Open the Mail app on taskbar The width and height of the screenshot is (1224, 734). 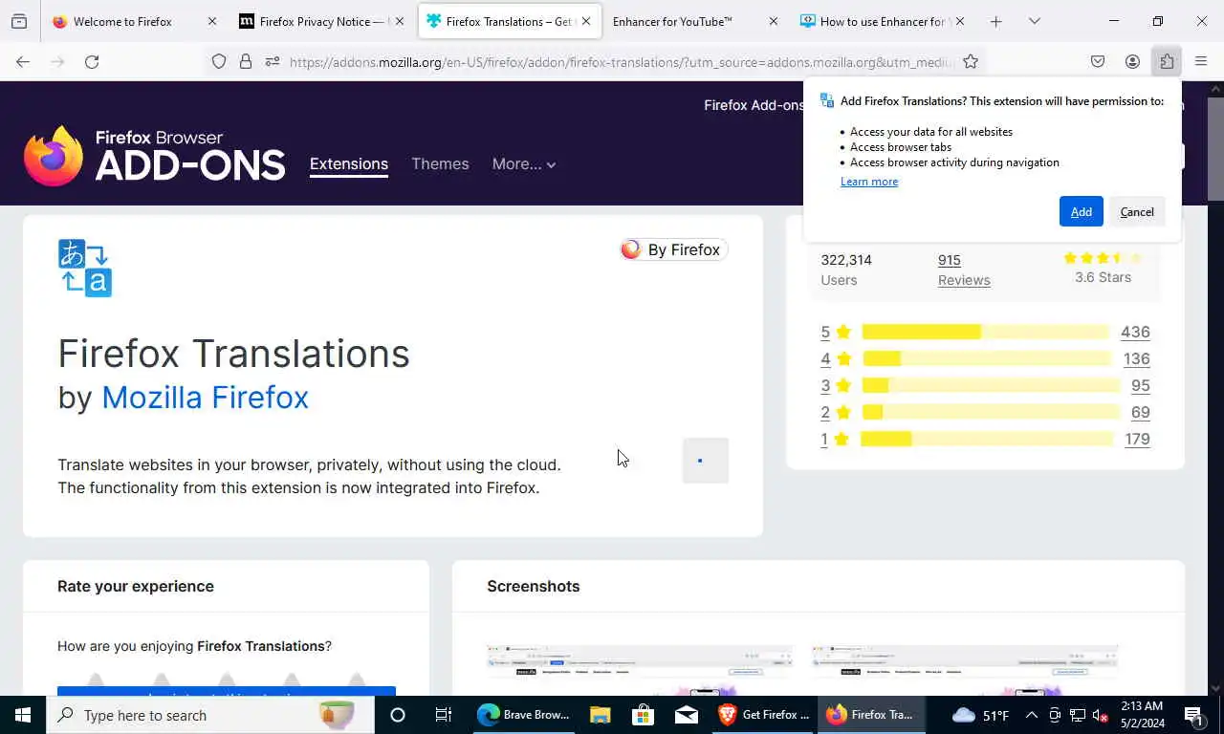coord(687,715)
